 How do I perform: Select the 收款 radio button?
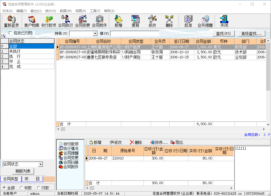tap(21, 188)
